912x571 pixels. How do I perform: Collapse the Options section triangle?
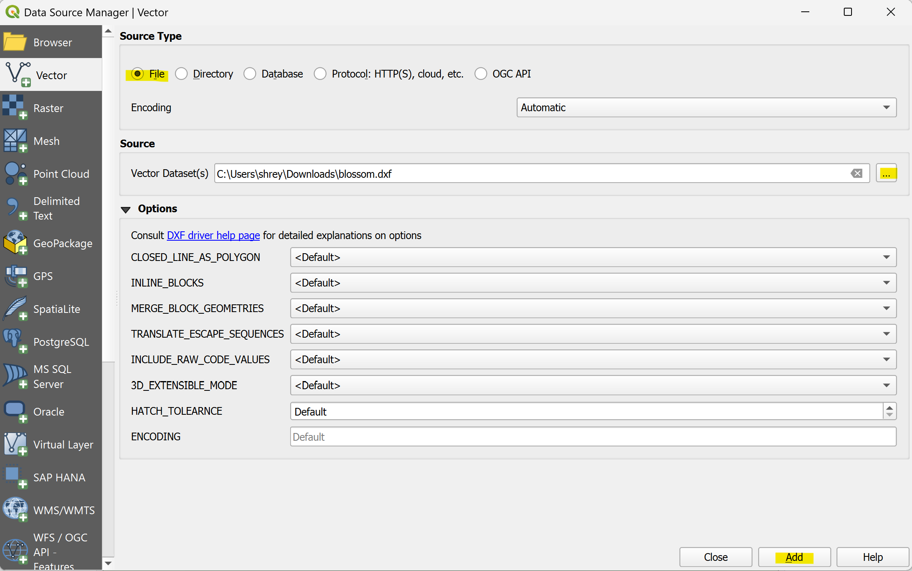[126, 209]
